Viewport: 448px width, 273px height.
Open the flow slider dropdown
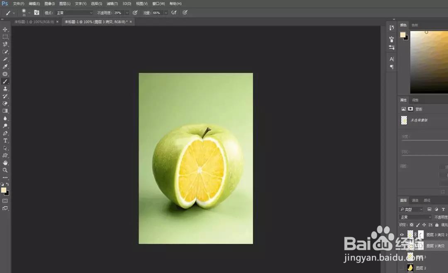(166, 13)
